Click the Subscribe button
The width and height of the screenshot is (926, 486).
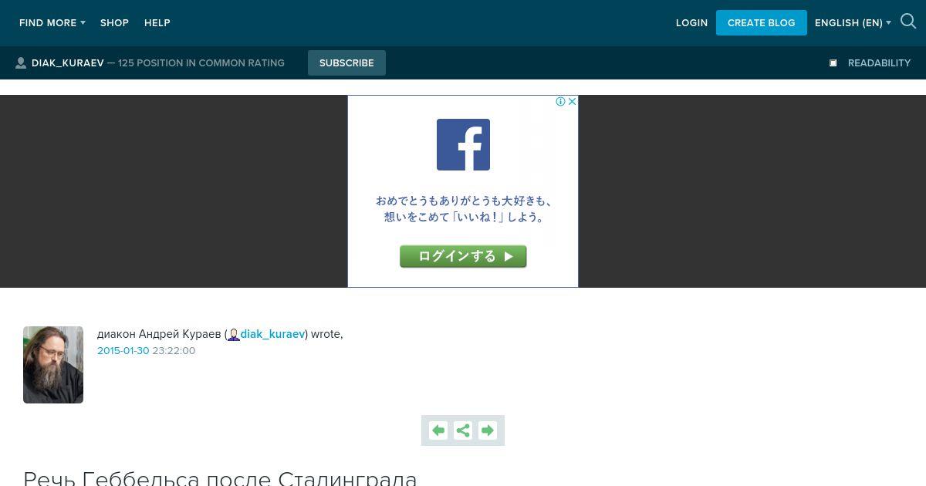click(346, 63)
